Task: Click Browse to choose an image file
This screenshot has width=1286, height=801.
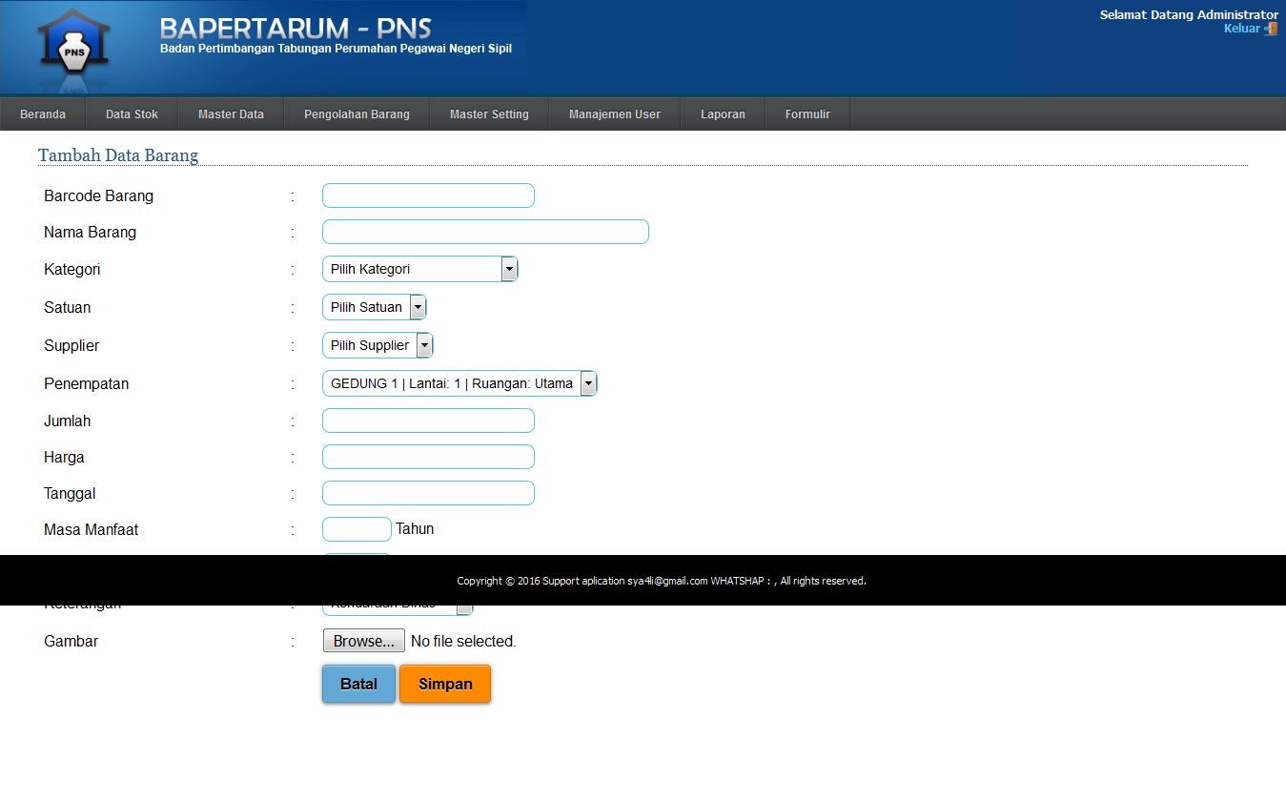Action: tap(364, 641)
